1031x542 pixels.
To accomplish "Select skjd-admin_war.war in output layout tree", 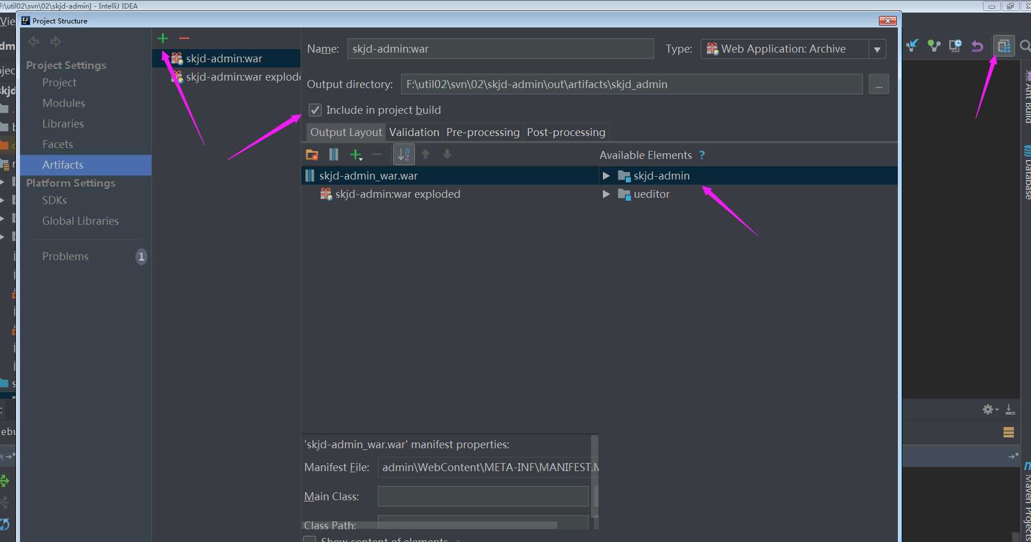I will pos(450,176).
